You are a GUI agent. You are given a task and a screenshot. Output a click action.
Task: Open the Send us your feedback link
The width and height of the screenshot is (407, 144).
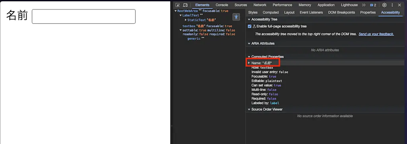pos(376,34)
